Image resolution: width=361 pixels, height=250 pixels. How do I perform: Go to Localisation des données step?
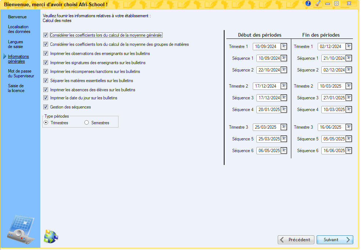point(19,29)
